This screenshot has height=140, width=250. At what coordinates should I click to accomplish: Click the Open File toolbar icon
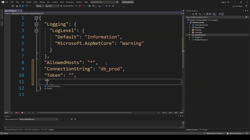coord(17,6)
